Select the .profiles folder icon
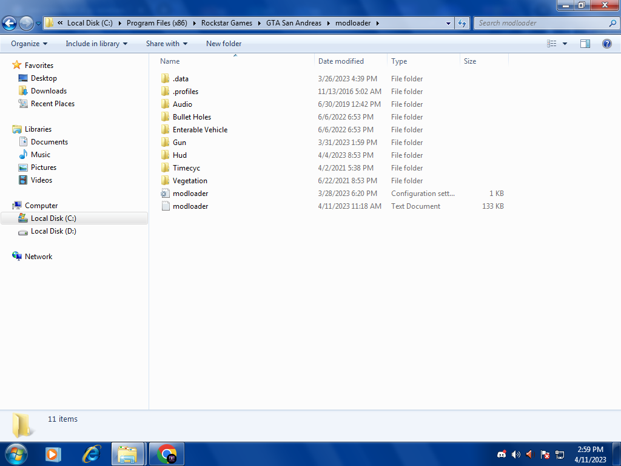Screen dimensions: 621x466 165,91
